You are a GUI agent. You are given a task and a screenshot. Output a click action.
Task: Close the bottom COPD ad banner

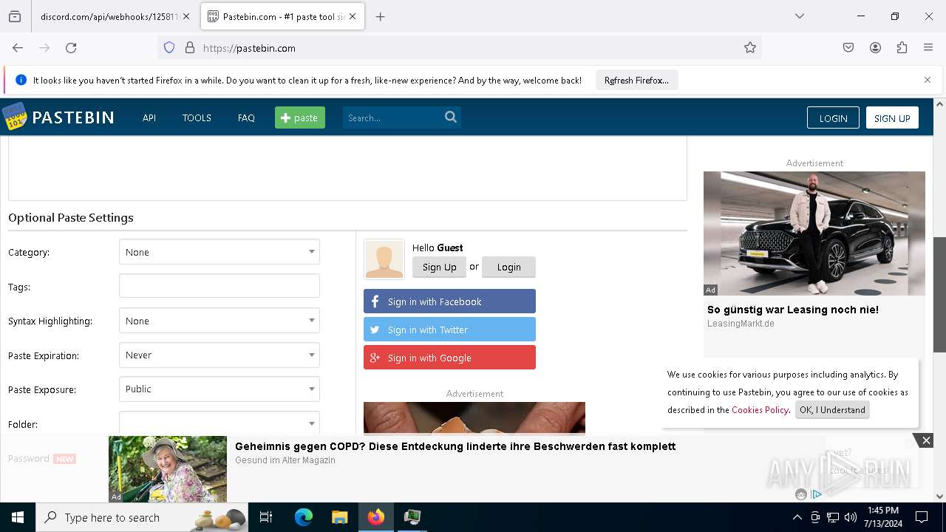click(926, 440)
